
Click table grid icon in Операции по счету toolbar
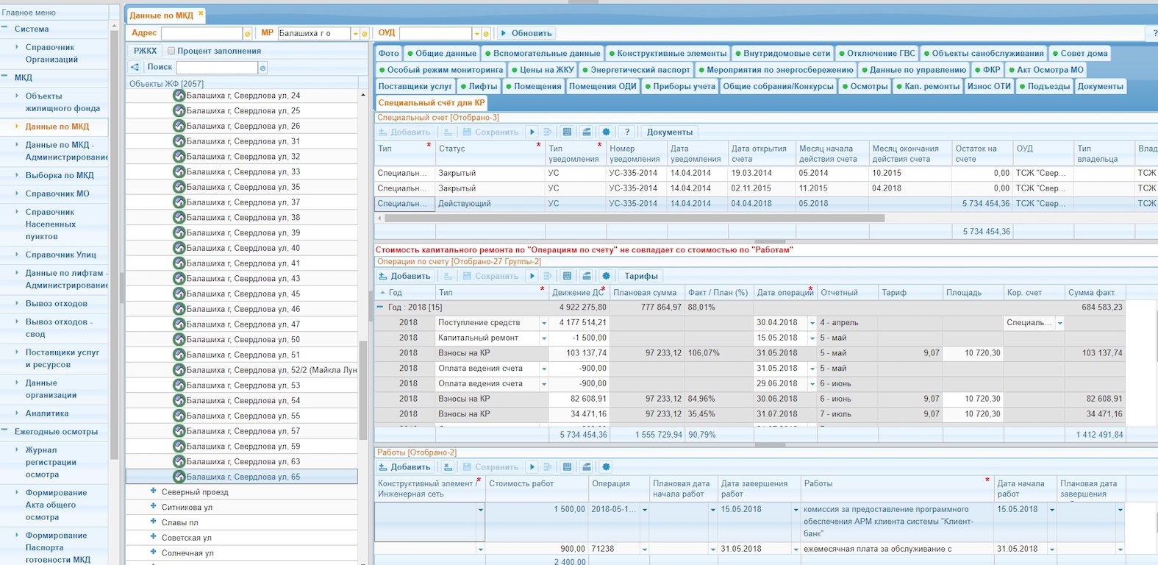coord(567,277)
